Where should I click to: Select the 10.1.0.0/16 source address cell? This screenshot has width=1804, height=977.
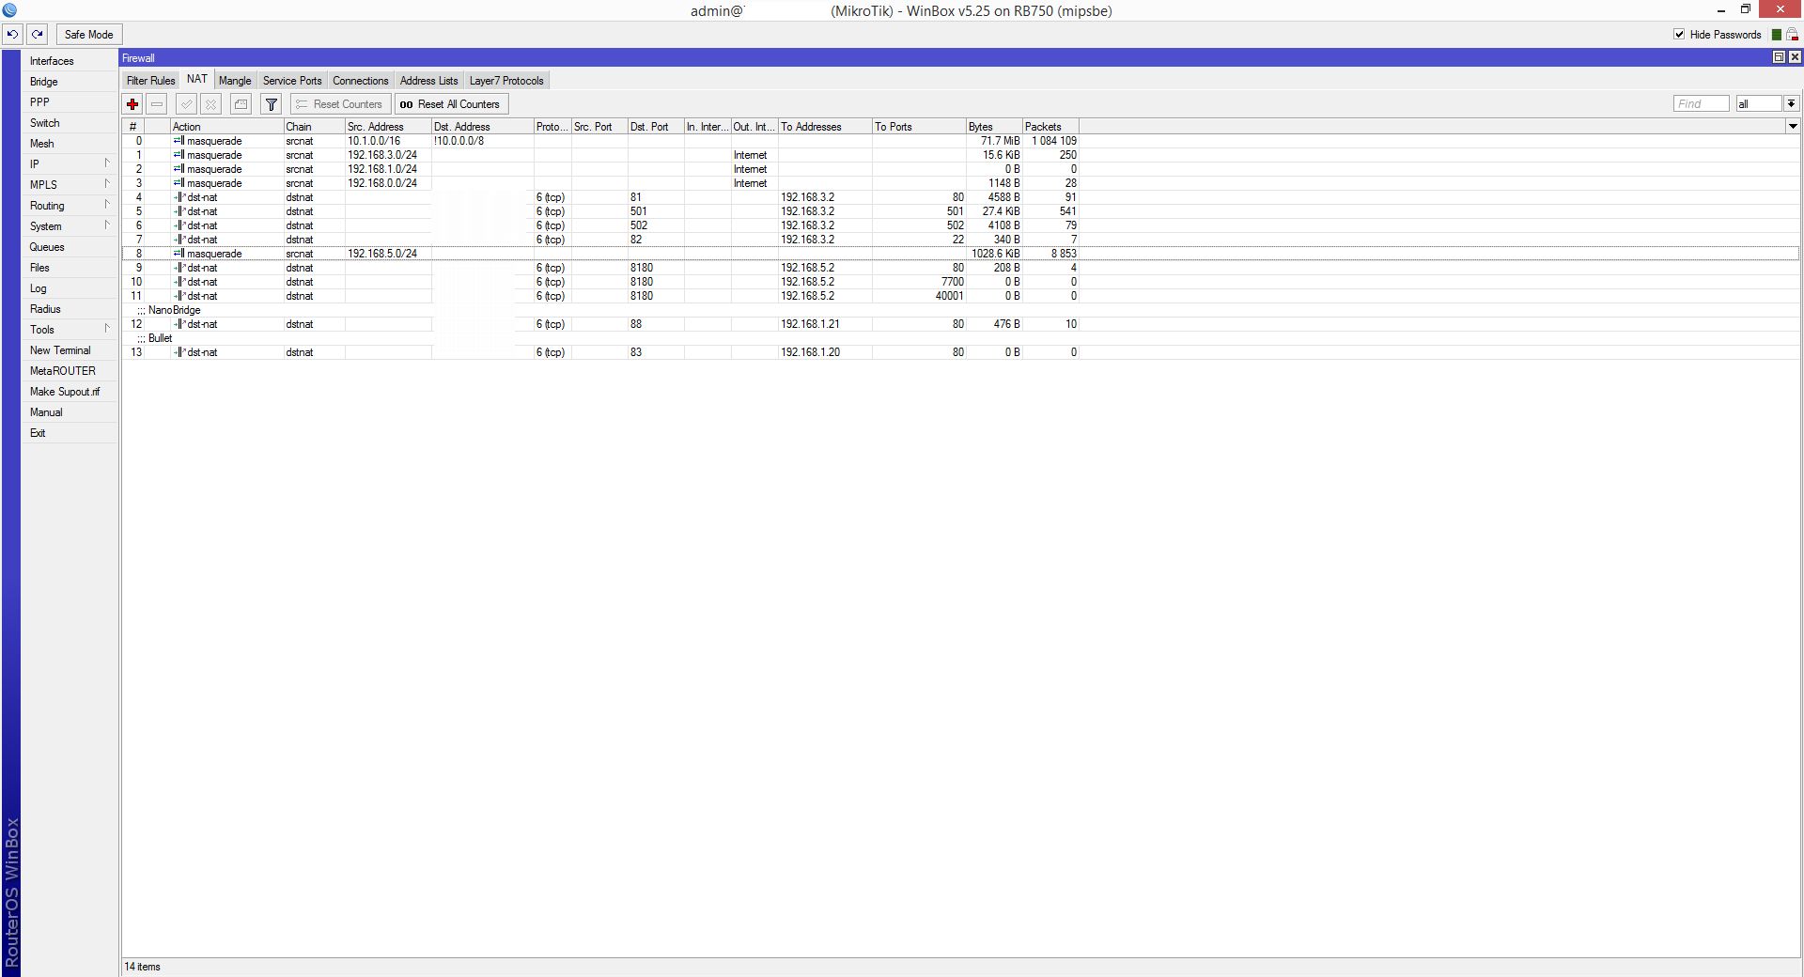click(x=388, y=141)
